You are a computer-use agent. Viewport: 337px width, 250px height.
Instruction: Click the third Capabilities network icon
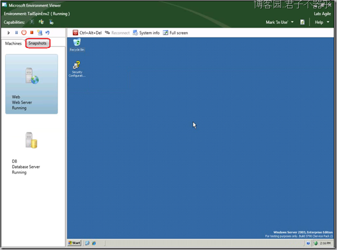(x=51, y=21)
